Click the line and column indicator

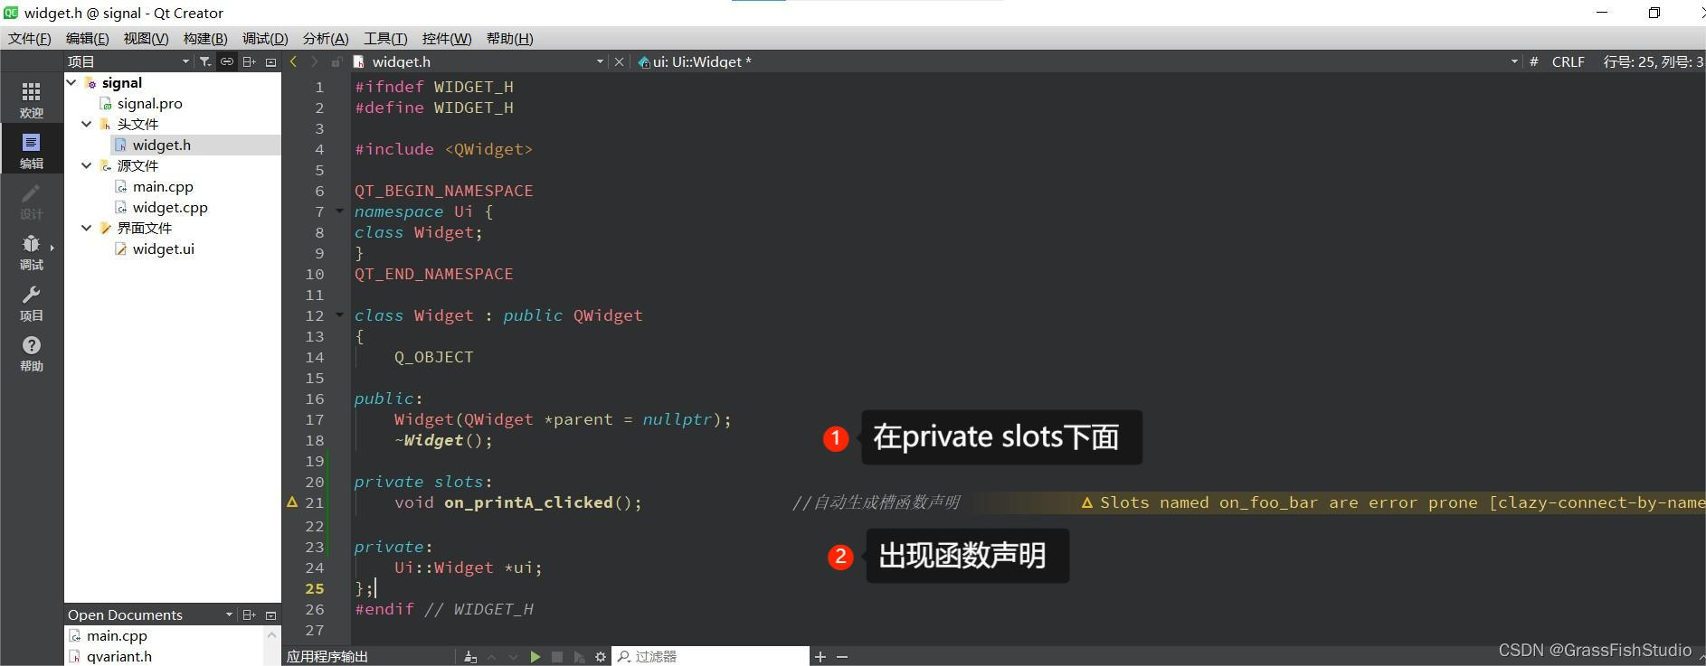coord(1653,61)
